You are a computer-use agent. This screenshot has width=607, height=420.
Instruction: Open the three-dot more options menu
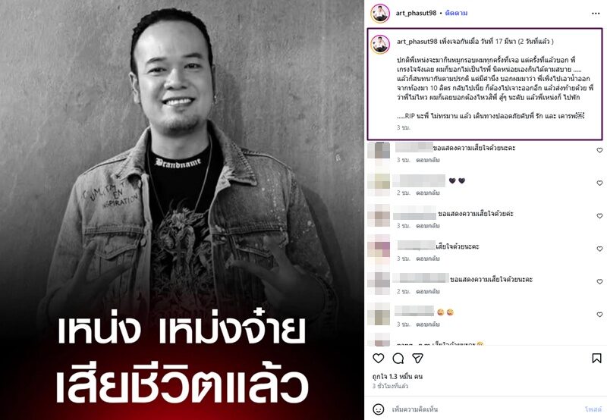tap(596, 14)
